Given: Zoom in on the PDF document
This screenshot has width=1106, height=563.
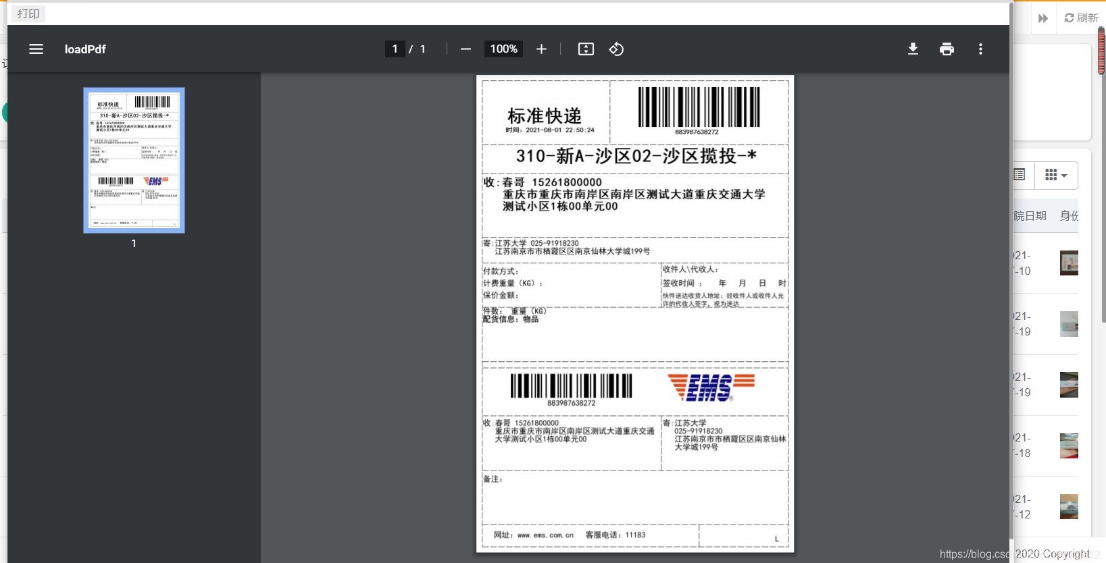Looking at the screenshot, I should pos(541,49).
